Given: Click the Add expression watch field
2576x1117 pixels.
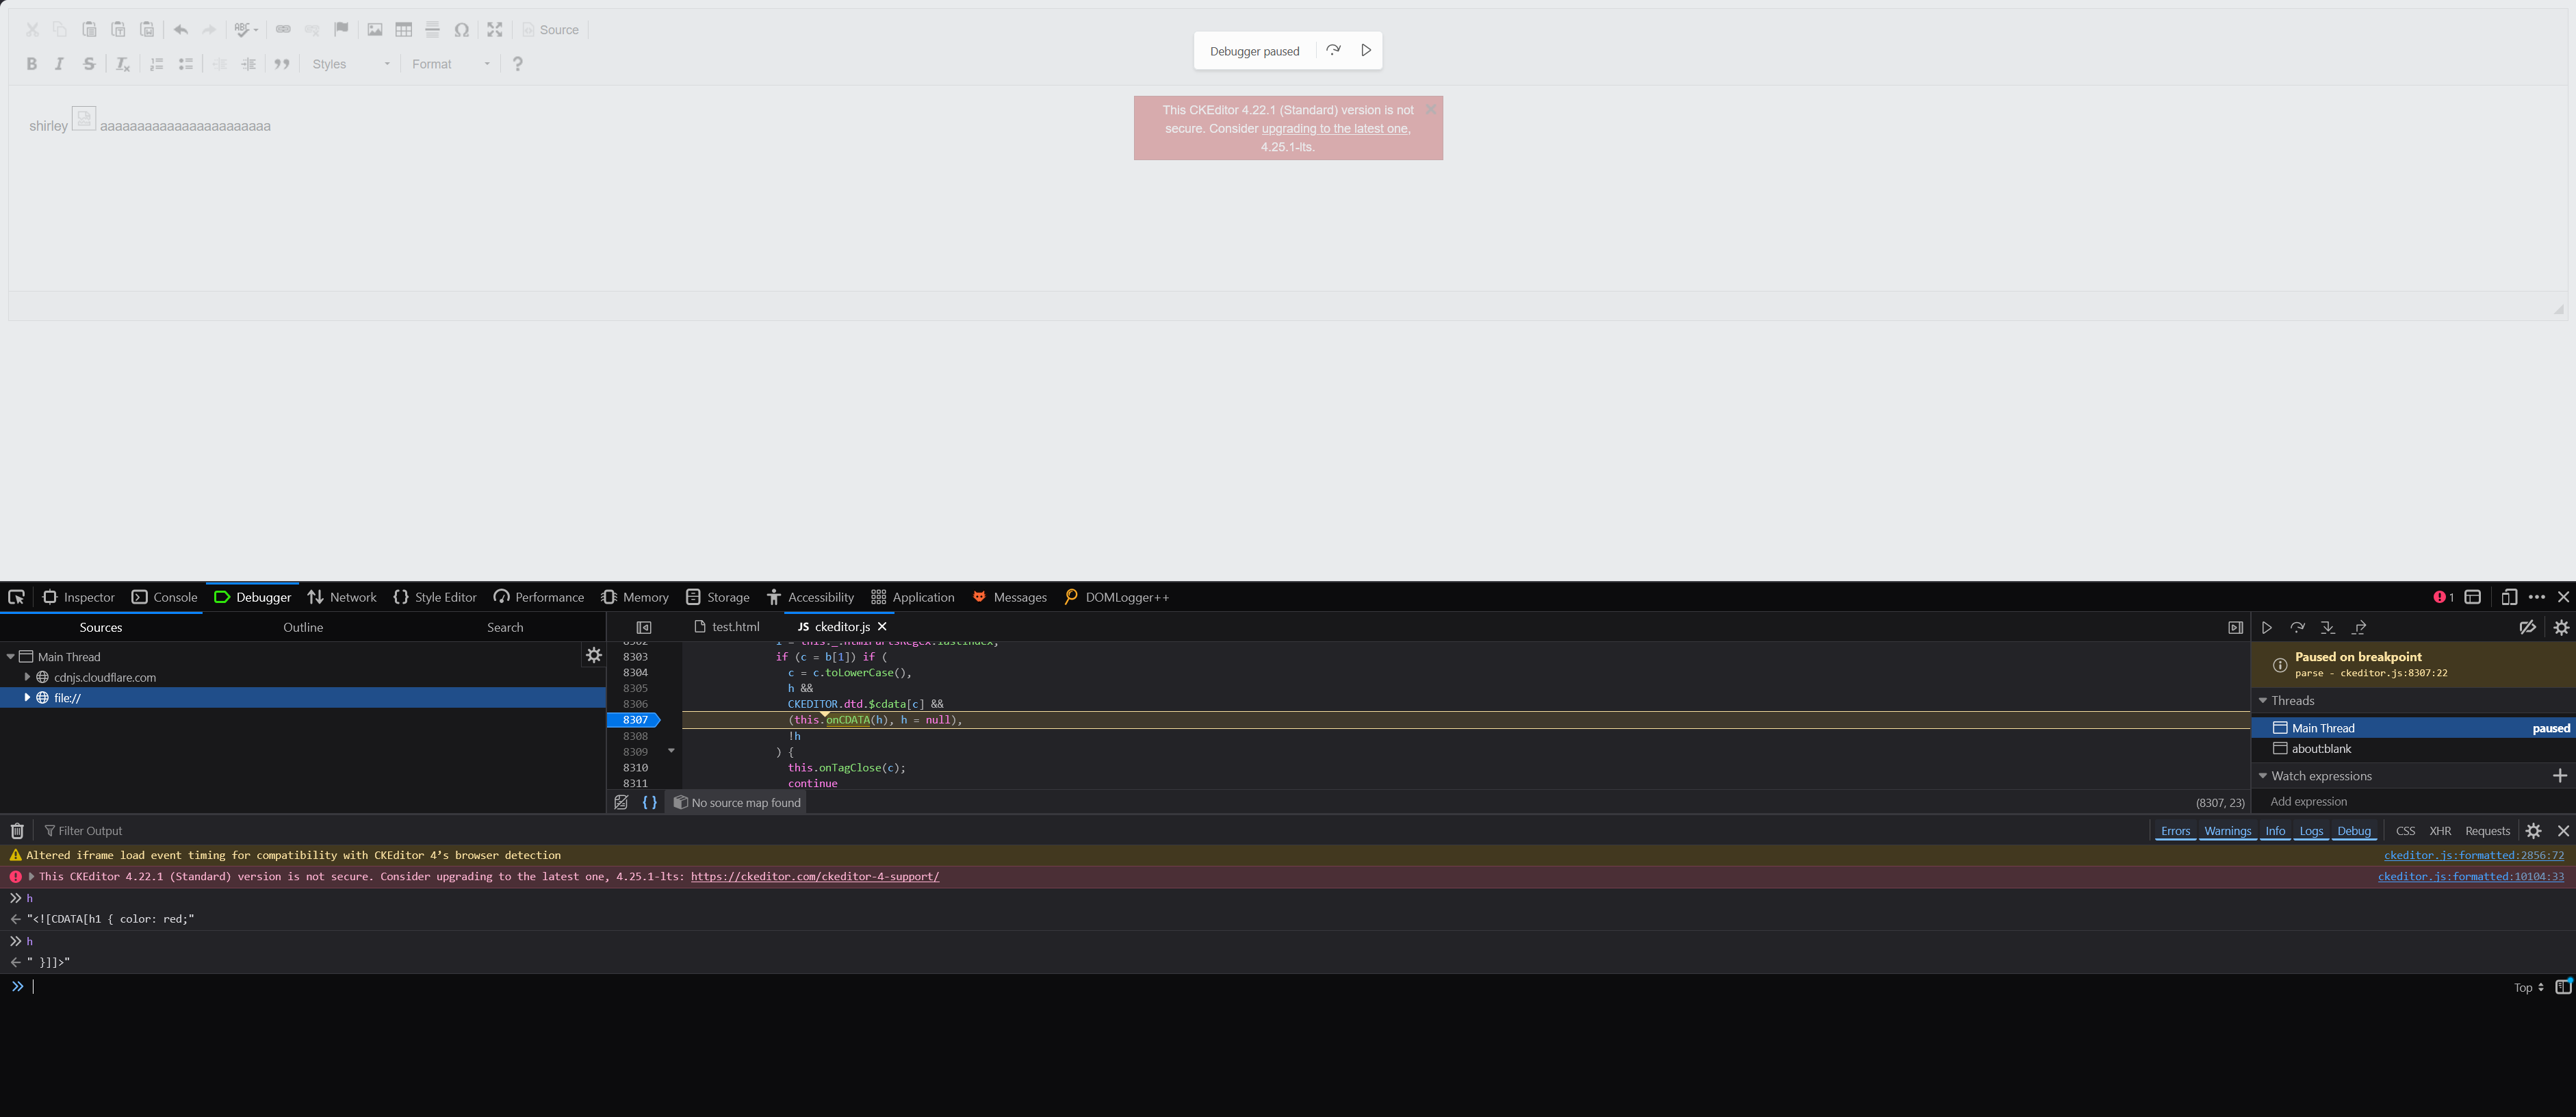Looking at the screenshot, I should 2308,801.
